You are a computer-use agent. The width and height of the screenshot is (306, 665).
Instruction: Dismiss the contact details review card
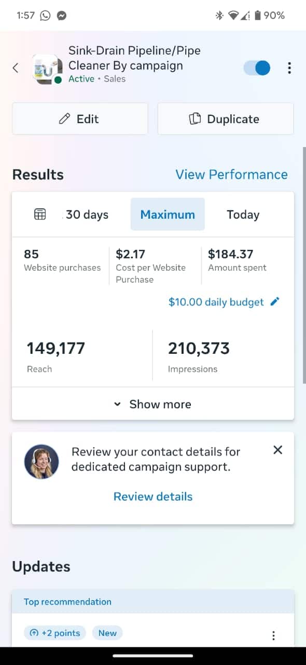tap(277, 450)
